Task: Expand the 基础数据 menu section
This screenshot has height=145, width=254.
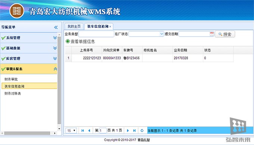Action: point(55,48)
